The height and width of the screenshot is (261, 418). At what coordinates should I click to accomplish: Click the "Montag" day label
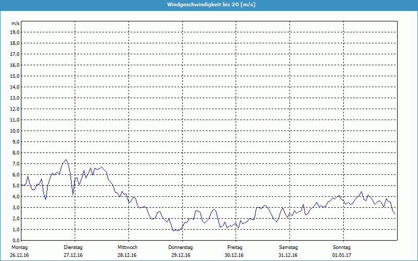(x=19, y=247)
